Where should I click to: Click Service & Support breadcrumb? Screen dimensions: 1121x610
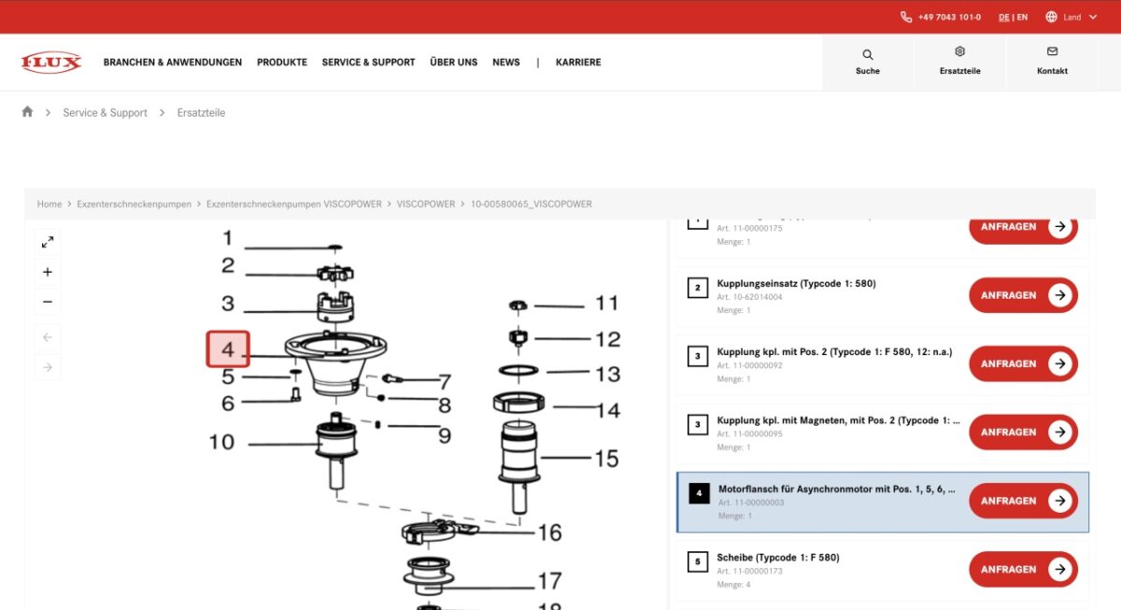pos(106,113)
